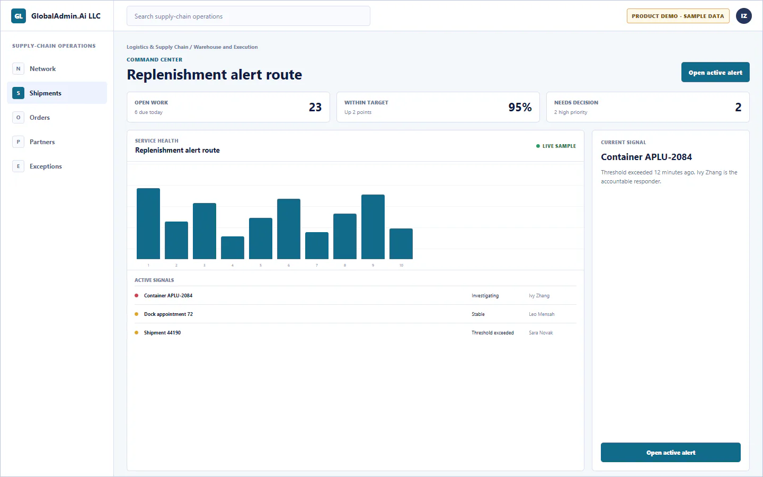Click Open active alert in Current Signal panel
The image size is (763, 477).
(x=671, y=453)
